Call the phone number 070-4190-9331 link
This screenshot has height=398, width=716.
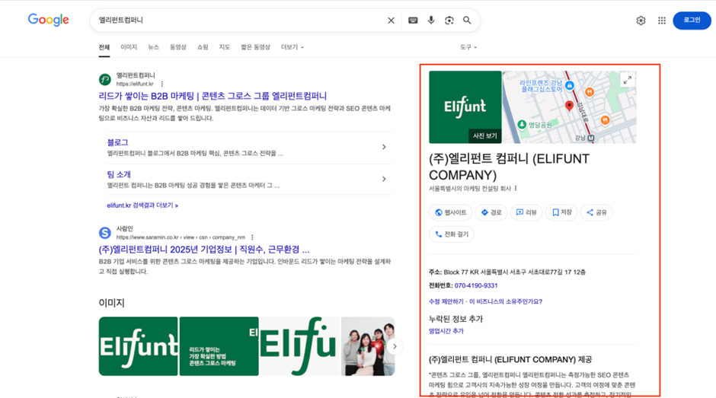coord(476,285)
